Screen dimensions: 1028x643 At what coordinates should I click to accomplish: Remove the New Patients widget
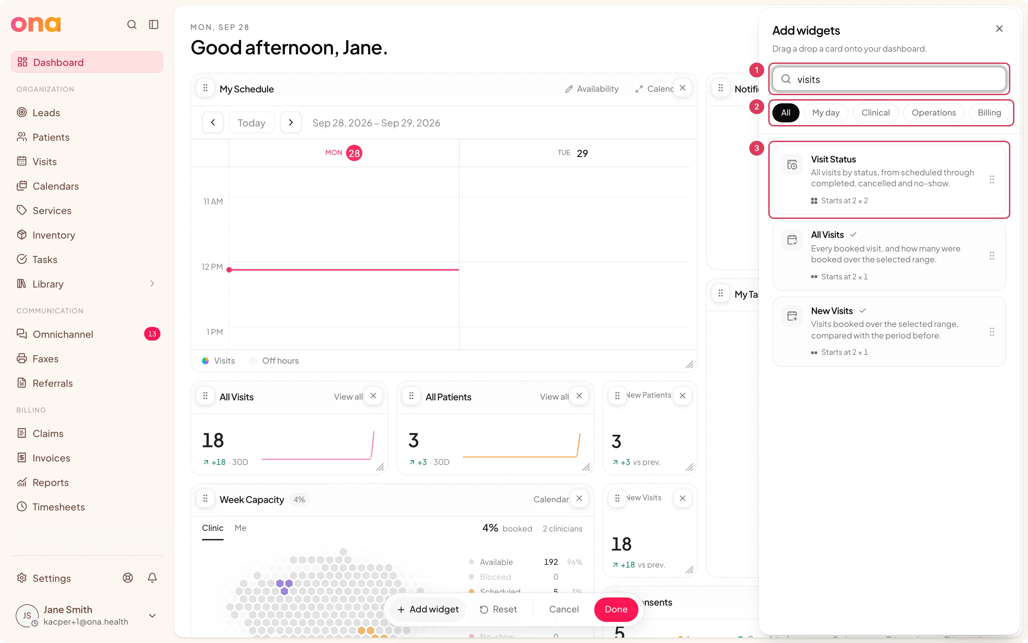click(x=683, y=396)
